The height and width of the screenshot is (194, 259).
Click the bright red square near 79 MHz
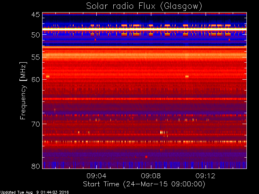(146, 157)
